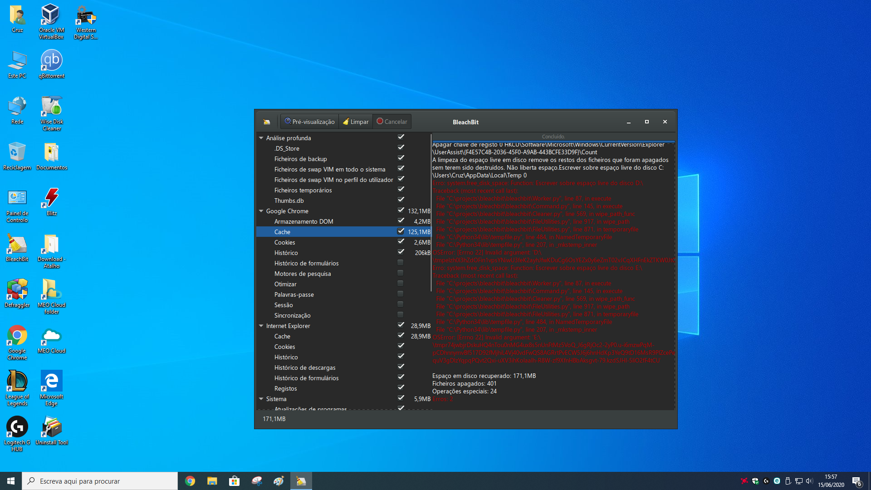Click the Cancelar button
This screenshot has height=490, width=871.
click(392, 122)
